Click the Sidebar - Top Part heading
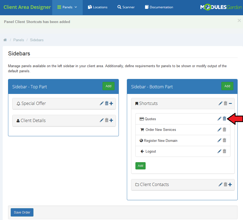 30,87
